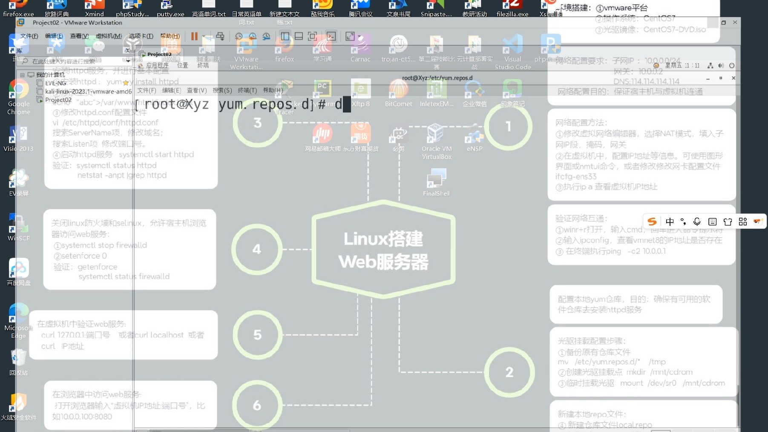Switch to VMware console view
The width and height of the screenshot is (768, 432).
point(331,36)
